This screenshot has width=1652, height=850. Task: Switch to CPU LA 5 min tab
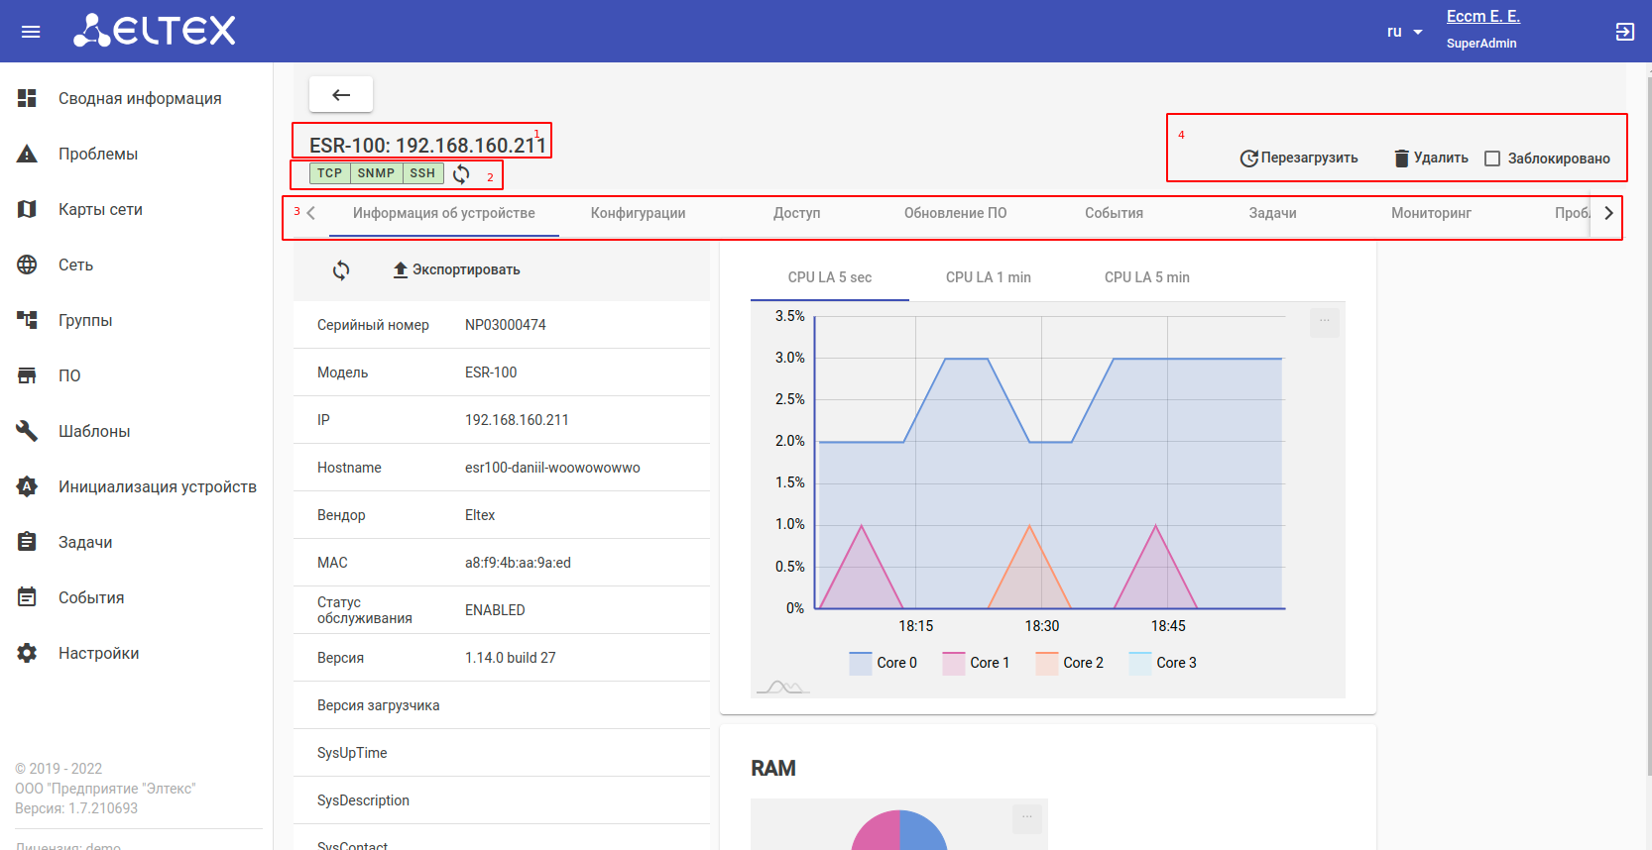point(1147,277)
